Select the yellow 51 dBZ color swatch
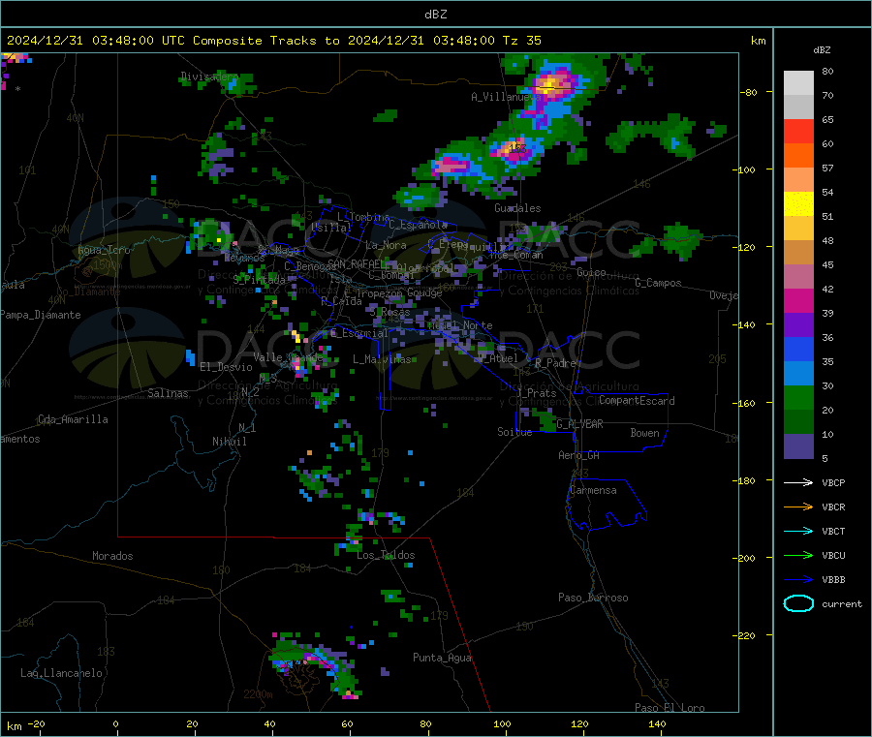This screenshot has width=872, height=737. pos(798,204)
